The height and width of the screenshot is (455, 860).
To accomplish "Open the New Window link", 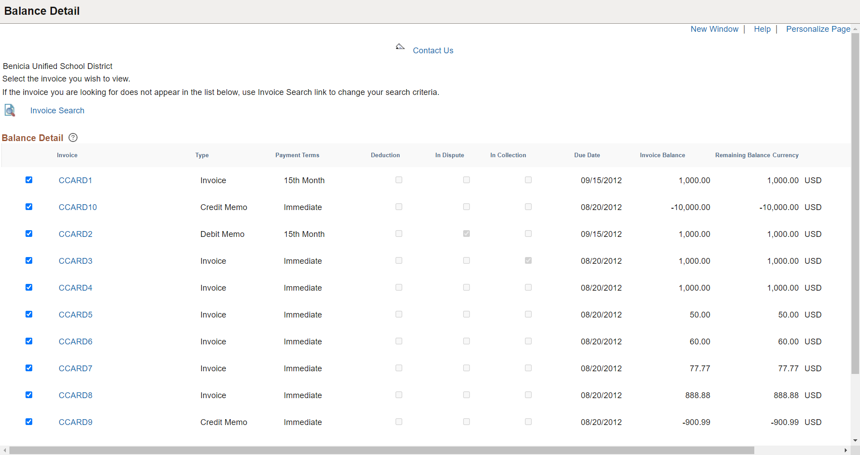I will 714,29.
